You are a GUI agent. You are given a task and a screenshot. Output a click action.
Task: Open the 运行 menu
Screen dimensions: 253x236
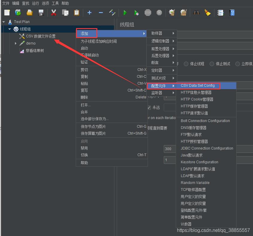35,3
